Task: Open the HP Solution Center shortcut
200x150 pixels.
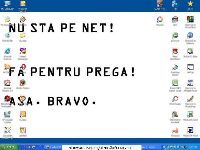Action: coord(8,117)
